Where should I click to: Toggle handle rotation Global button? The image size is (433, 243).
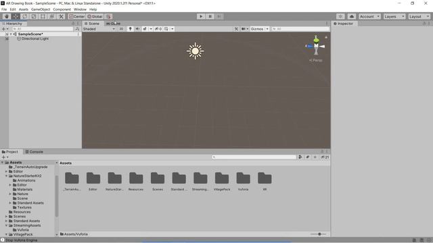[x=95, y=16]
